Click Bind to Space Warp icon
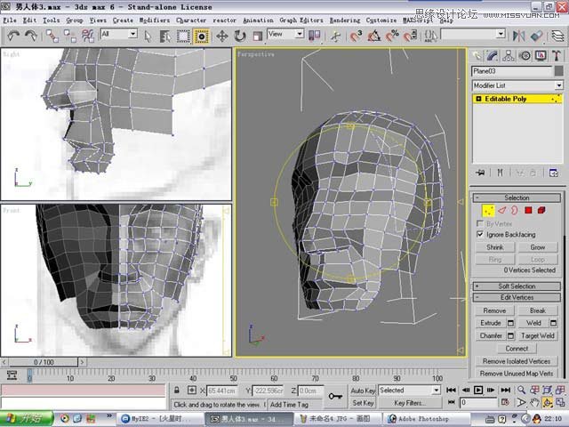This screenshot has height=427, width=569. point(88,36)
